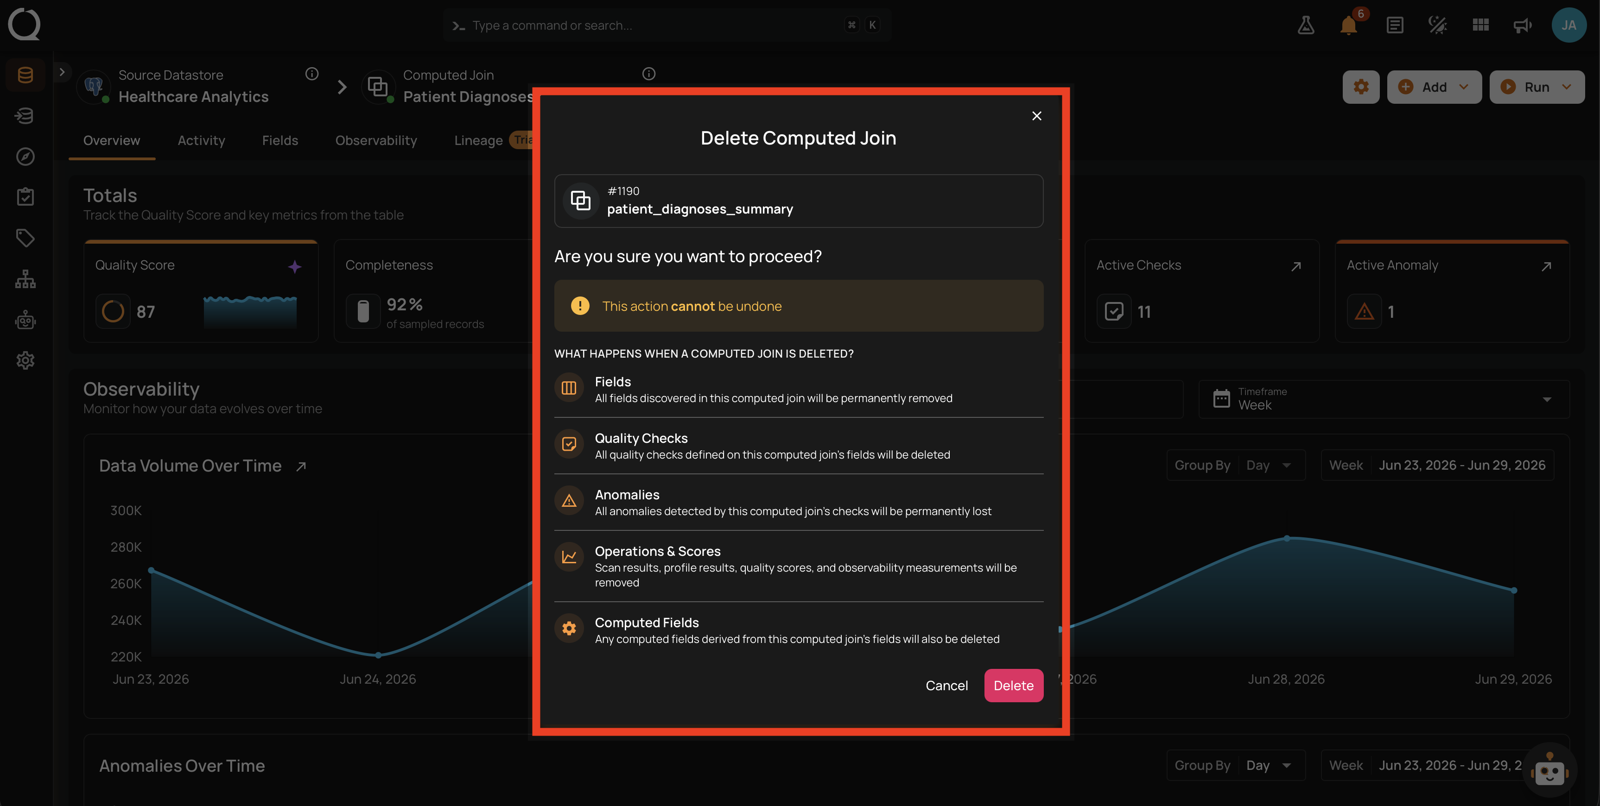Open the enrichment datastores sidebar icon
Screen dimensions: 1600x806
25,115
